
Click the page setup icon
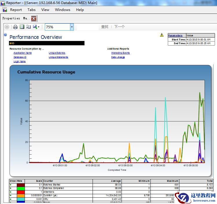(x=28, y=27)
